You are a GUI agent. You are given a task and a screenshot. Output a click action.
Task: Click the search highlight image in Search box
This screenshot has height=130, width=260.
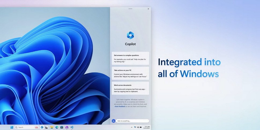[36, 127]
